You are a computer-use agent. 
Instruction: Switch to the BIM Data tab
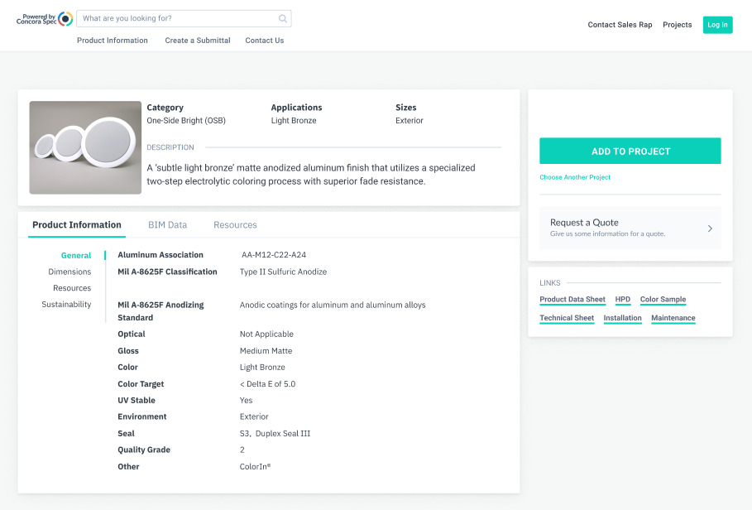pos(167,225)
